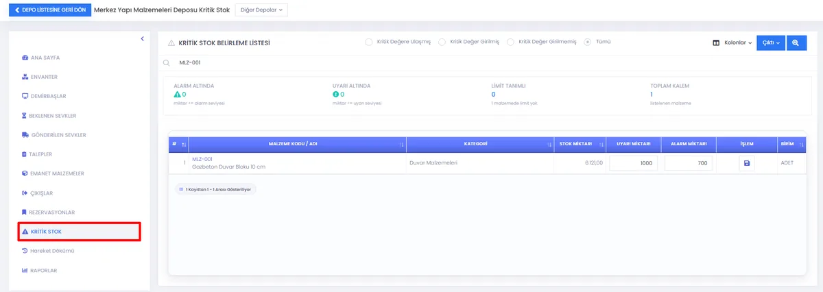Click the UYARI MİKTARI column header
The height and width of the screenshot is (292, 823).
click(x=634, y=144)
